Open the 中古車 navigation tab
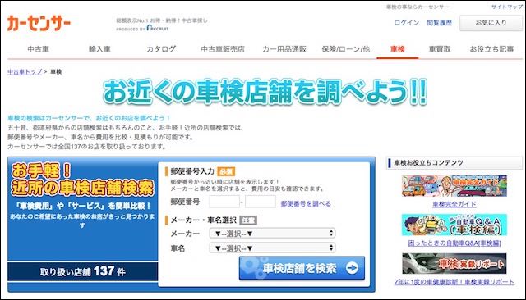 (x=39, y=49)
